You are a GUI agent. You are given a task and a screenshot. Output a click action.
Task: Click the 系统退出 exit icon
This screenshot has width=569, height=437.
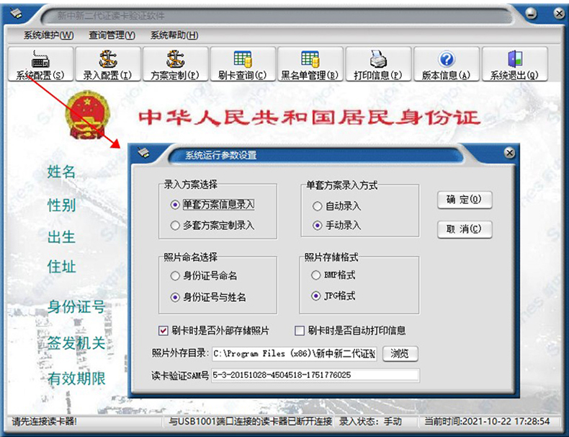point(514,64)
